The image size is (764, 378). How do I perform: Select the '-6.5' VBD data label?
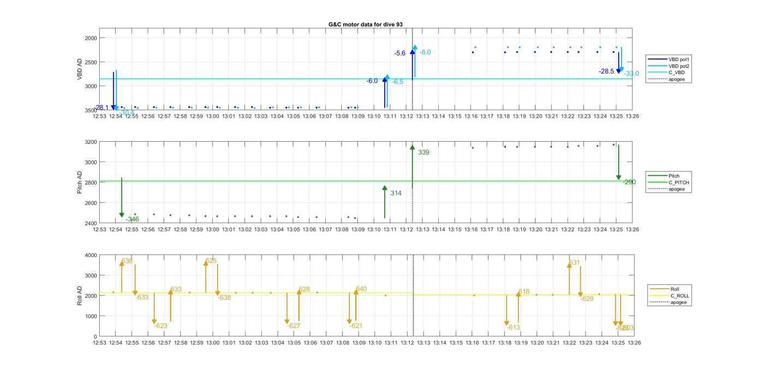tap(398, 82)
